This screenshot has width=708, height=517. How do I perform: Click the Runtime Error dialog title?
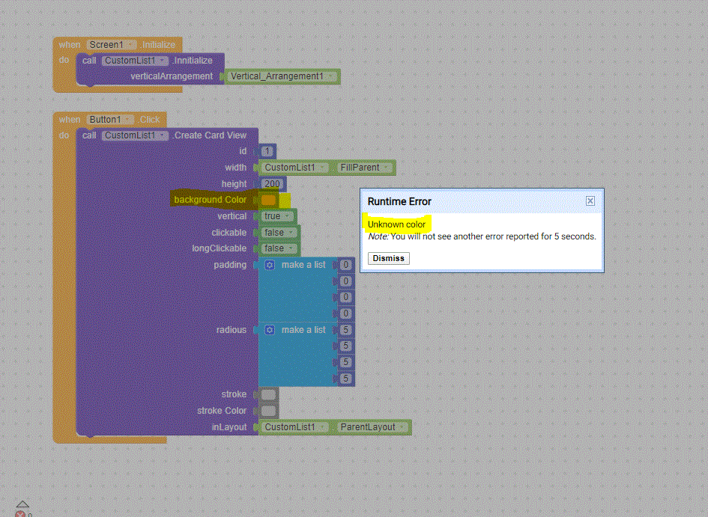tap(399, 201)
